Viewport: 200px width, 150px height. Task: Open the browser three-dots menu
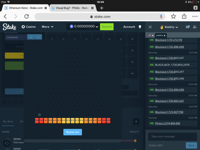tap(195, 16)
